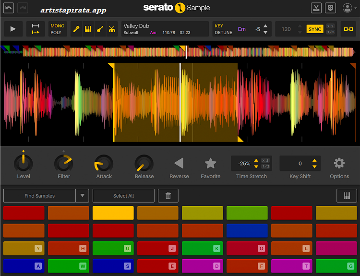This screenshot has height=276, width=360.
Task: Trigger the pad labeled W
Action: point(69,266)
